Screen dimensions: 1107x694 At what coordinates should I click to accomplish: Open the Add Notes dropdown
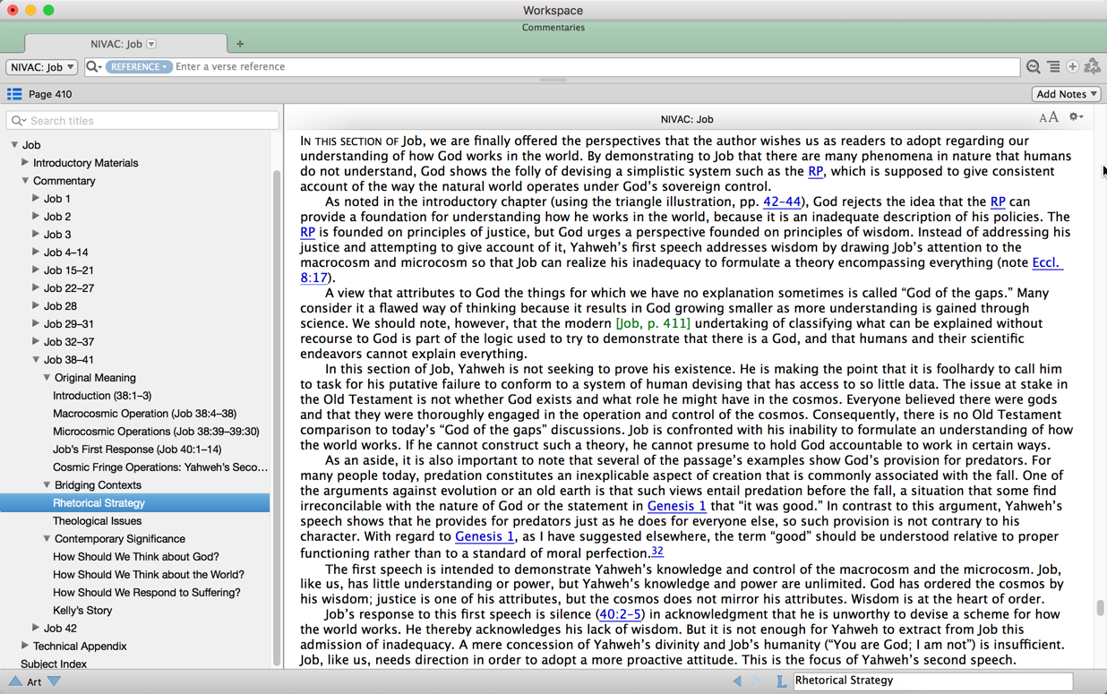1066,94
